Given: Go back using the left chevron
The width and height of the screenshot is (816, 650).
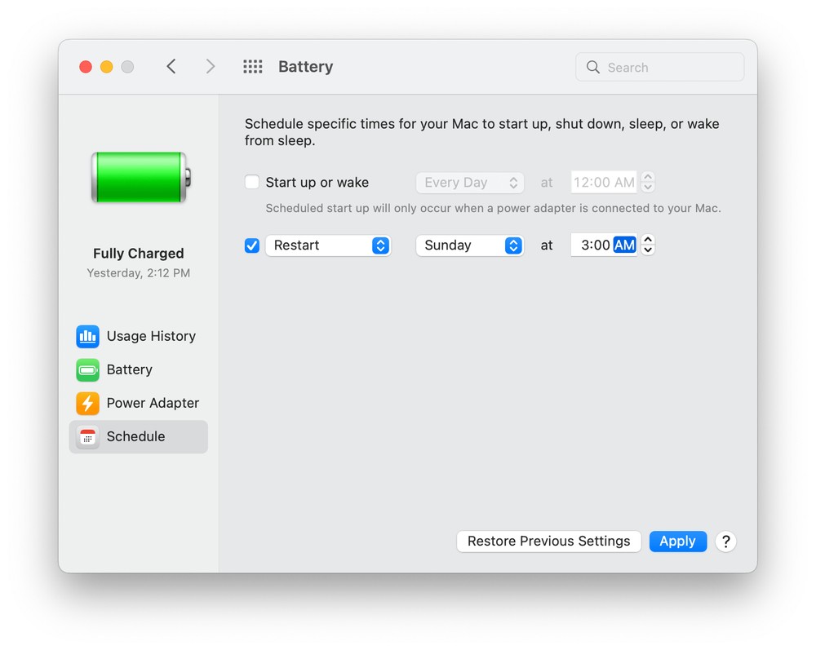Looking at the screenshot, I should click(171, 67).
